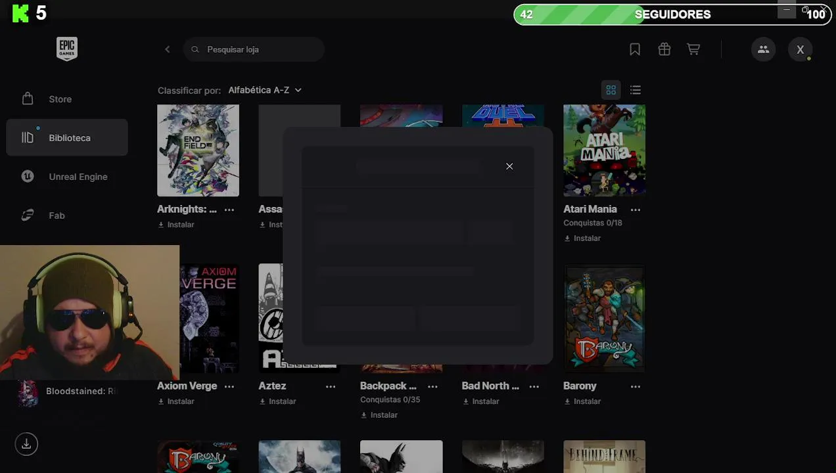This screenshot has height=473, width=836.
Task: Open the wishlist bookmark icon
Action: [635, 49]
